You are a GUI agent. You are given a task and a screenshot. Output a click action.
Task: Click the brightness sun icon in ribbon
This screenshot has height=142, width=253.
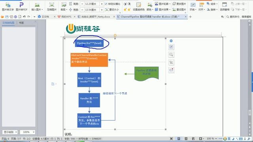(125, 10)
